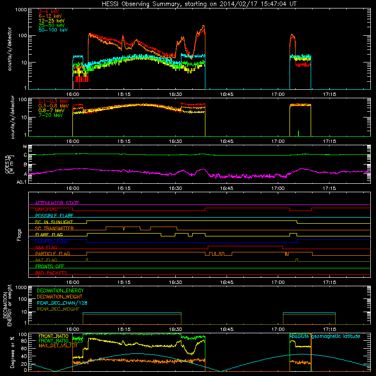Click the 17:15 tick label under the MeV panel

tap(329, 141)
